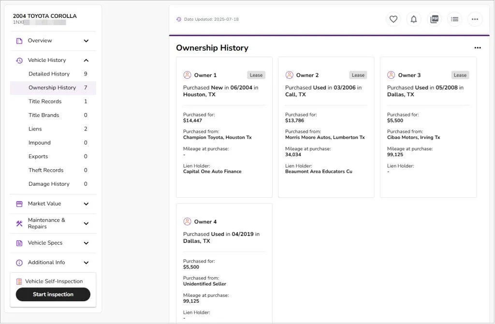Image resolution: width=495 pixels, height=324 pixels.
Task: Click the Owner 4 avatar icon
Action: (x=187, y=221)
